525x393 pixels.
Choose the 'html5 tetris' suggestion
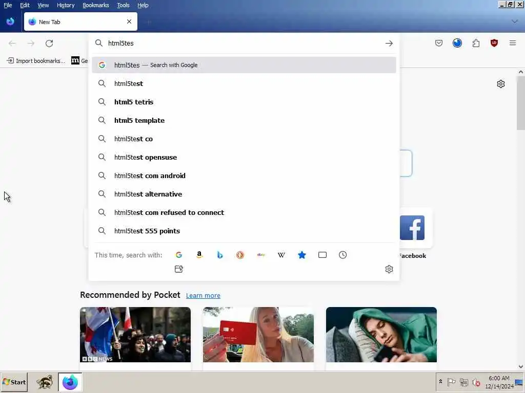click(x=244, y=102)
